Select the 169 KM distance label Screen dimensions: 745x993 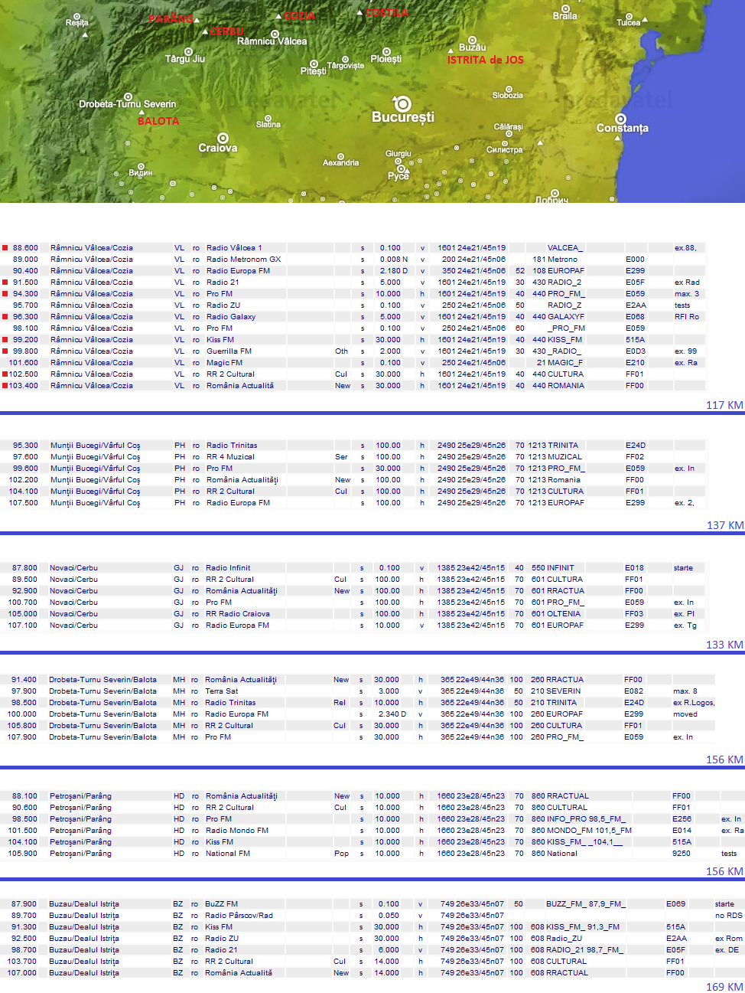point(724,987)
